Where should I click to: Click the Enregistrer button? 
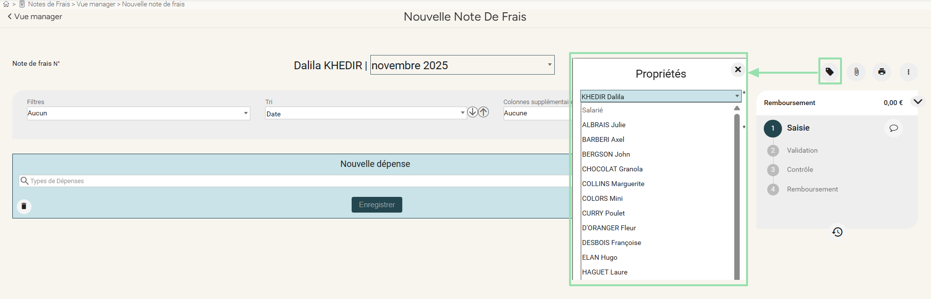377,205
